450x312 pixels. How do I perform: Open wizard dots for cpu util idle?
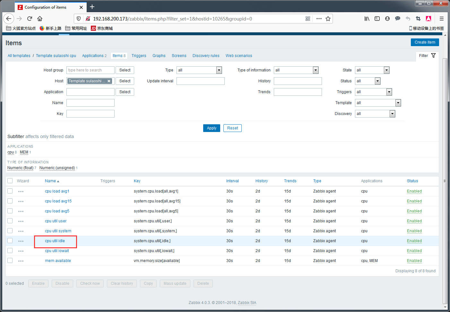click(x=21, y=241)
